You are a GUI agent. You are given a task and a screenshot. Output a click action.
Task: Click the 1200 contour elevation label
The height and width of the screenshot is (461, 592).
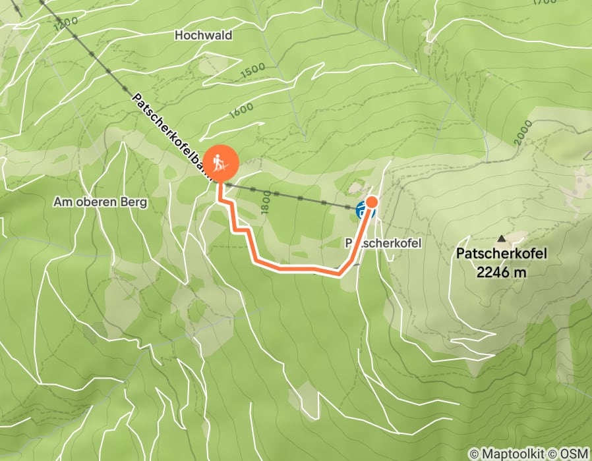pyautogui.click(x=66, y=24)
